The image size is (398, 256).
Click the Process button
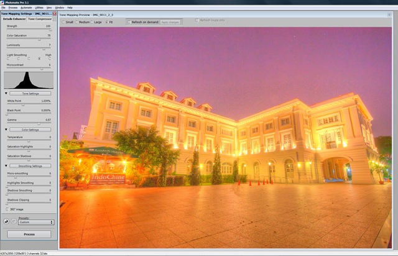(x=29, y=234)
